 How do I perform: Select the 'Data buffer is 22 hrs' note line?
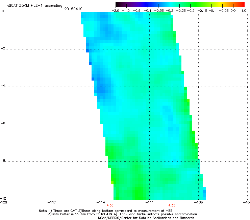(122, 214)
